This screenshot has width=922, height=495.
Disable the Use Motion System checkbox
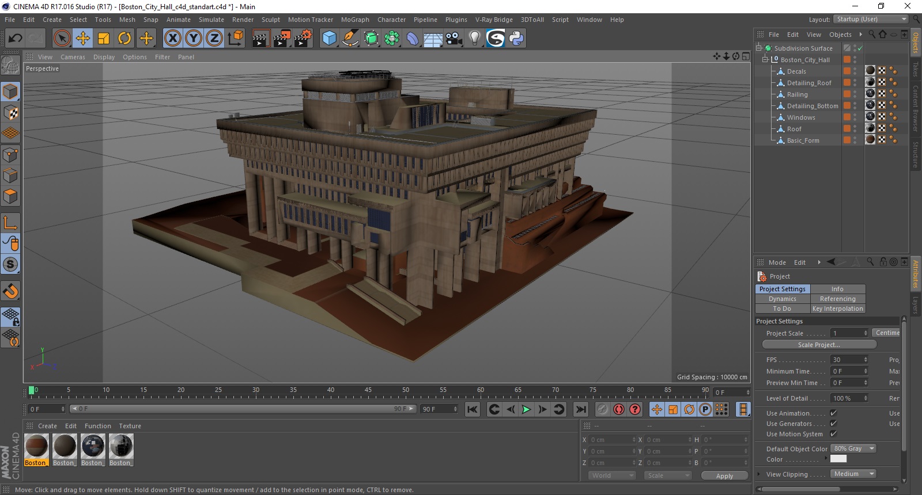(x=833, y=434)
